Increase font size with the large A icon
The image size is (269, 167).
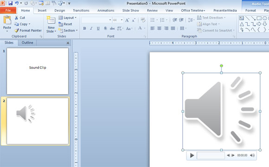point(127,20)
